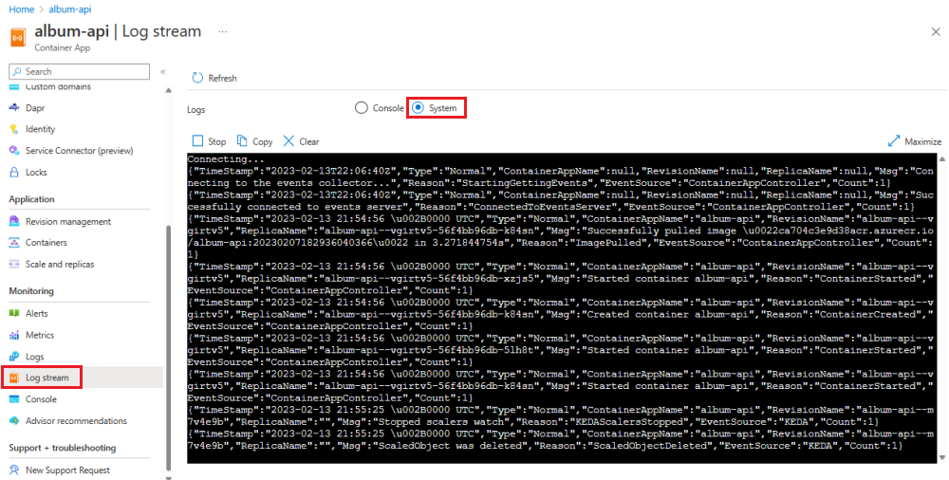949x480 pixels.
Task: Click the Copy documents icon
Action: pyautogui.click(x=242, y=141)
